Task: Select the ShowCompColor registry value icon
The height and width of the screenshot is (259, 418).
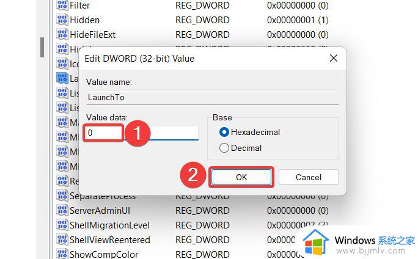Action: pyautogui.click(x=62, y=254)
